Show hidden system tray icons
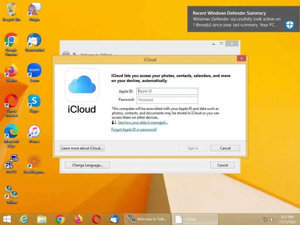300x225 pixels. coord(258,219)
